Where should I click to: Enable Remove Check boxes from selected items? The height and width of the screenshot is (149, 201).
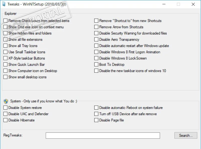5,20
